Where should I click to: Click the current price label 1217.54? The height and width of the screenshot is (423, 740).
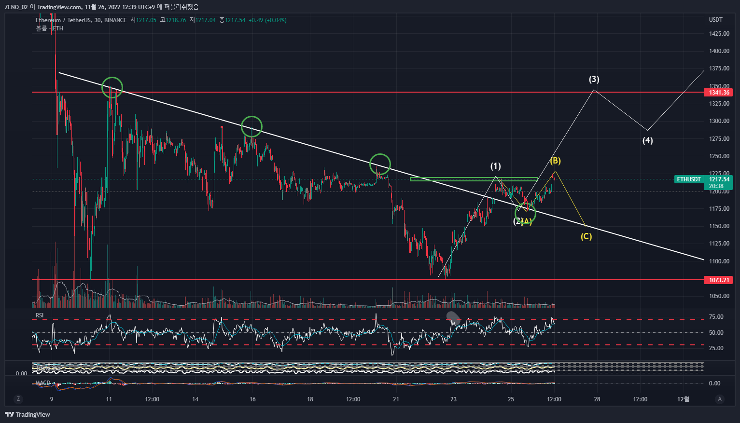coord(719,179)
